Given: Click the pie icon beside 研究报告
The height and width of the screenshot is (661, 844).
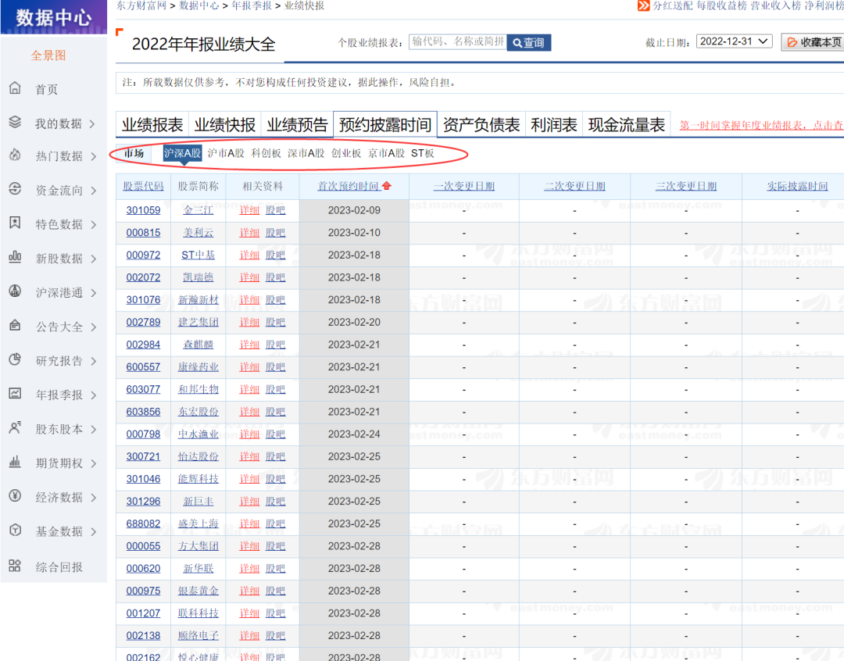Looking at the screenshot, I should pos(15,359).
